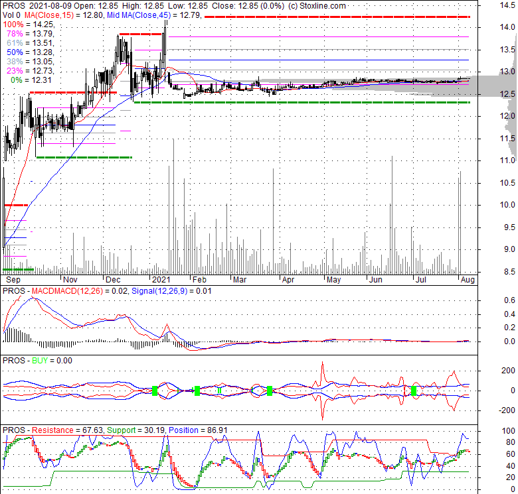Click the Aug month label on time axis
Viewport: 518px width, 494px height.
point(468,280)
